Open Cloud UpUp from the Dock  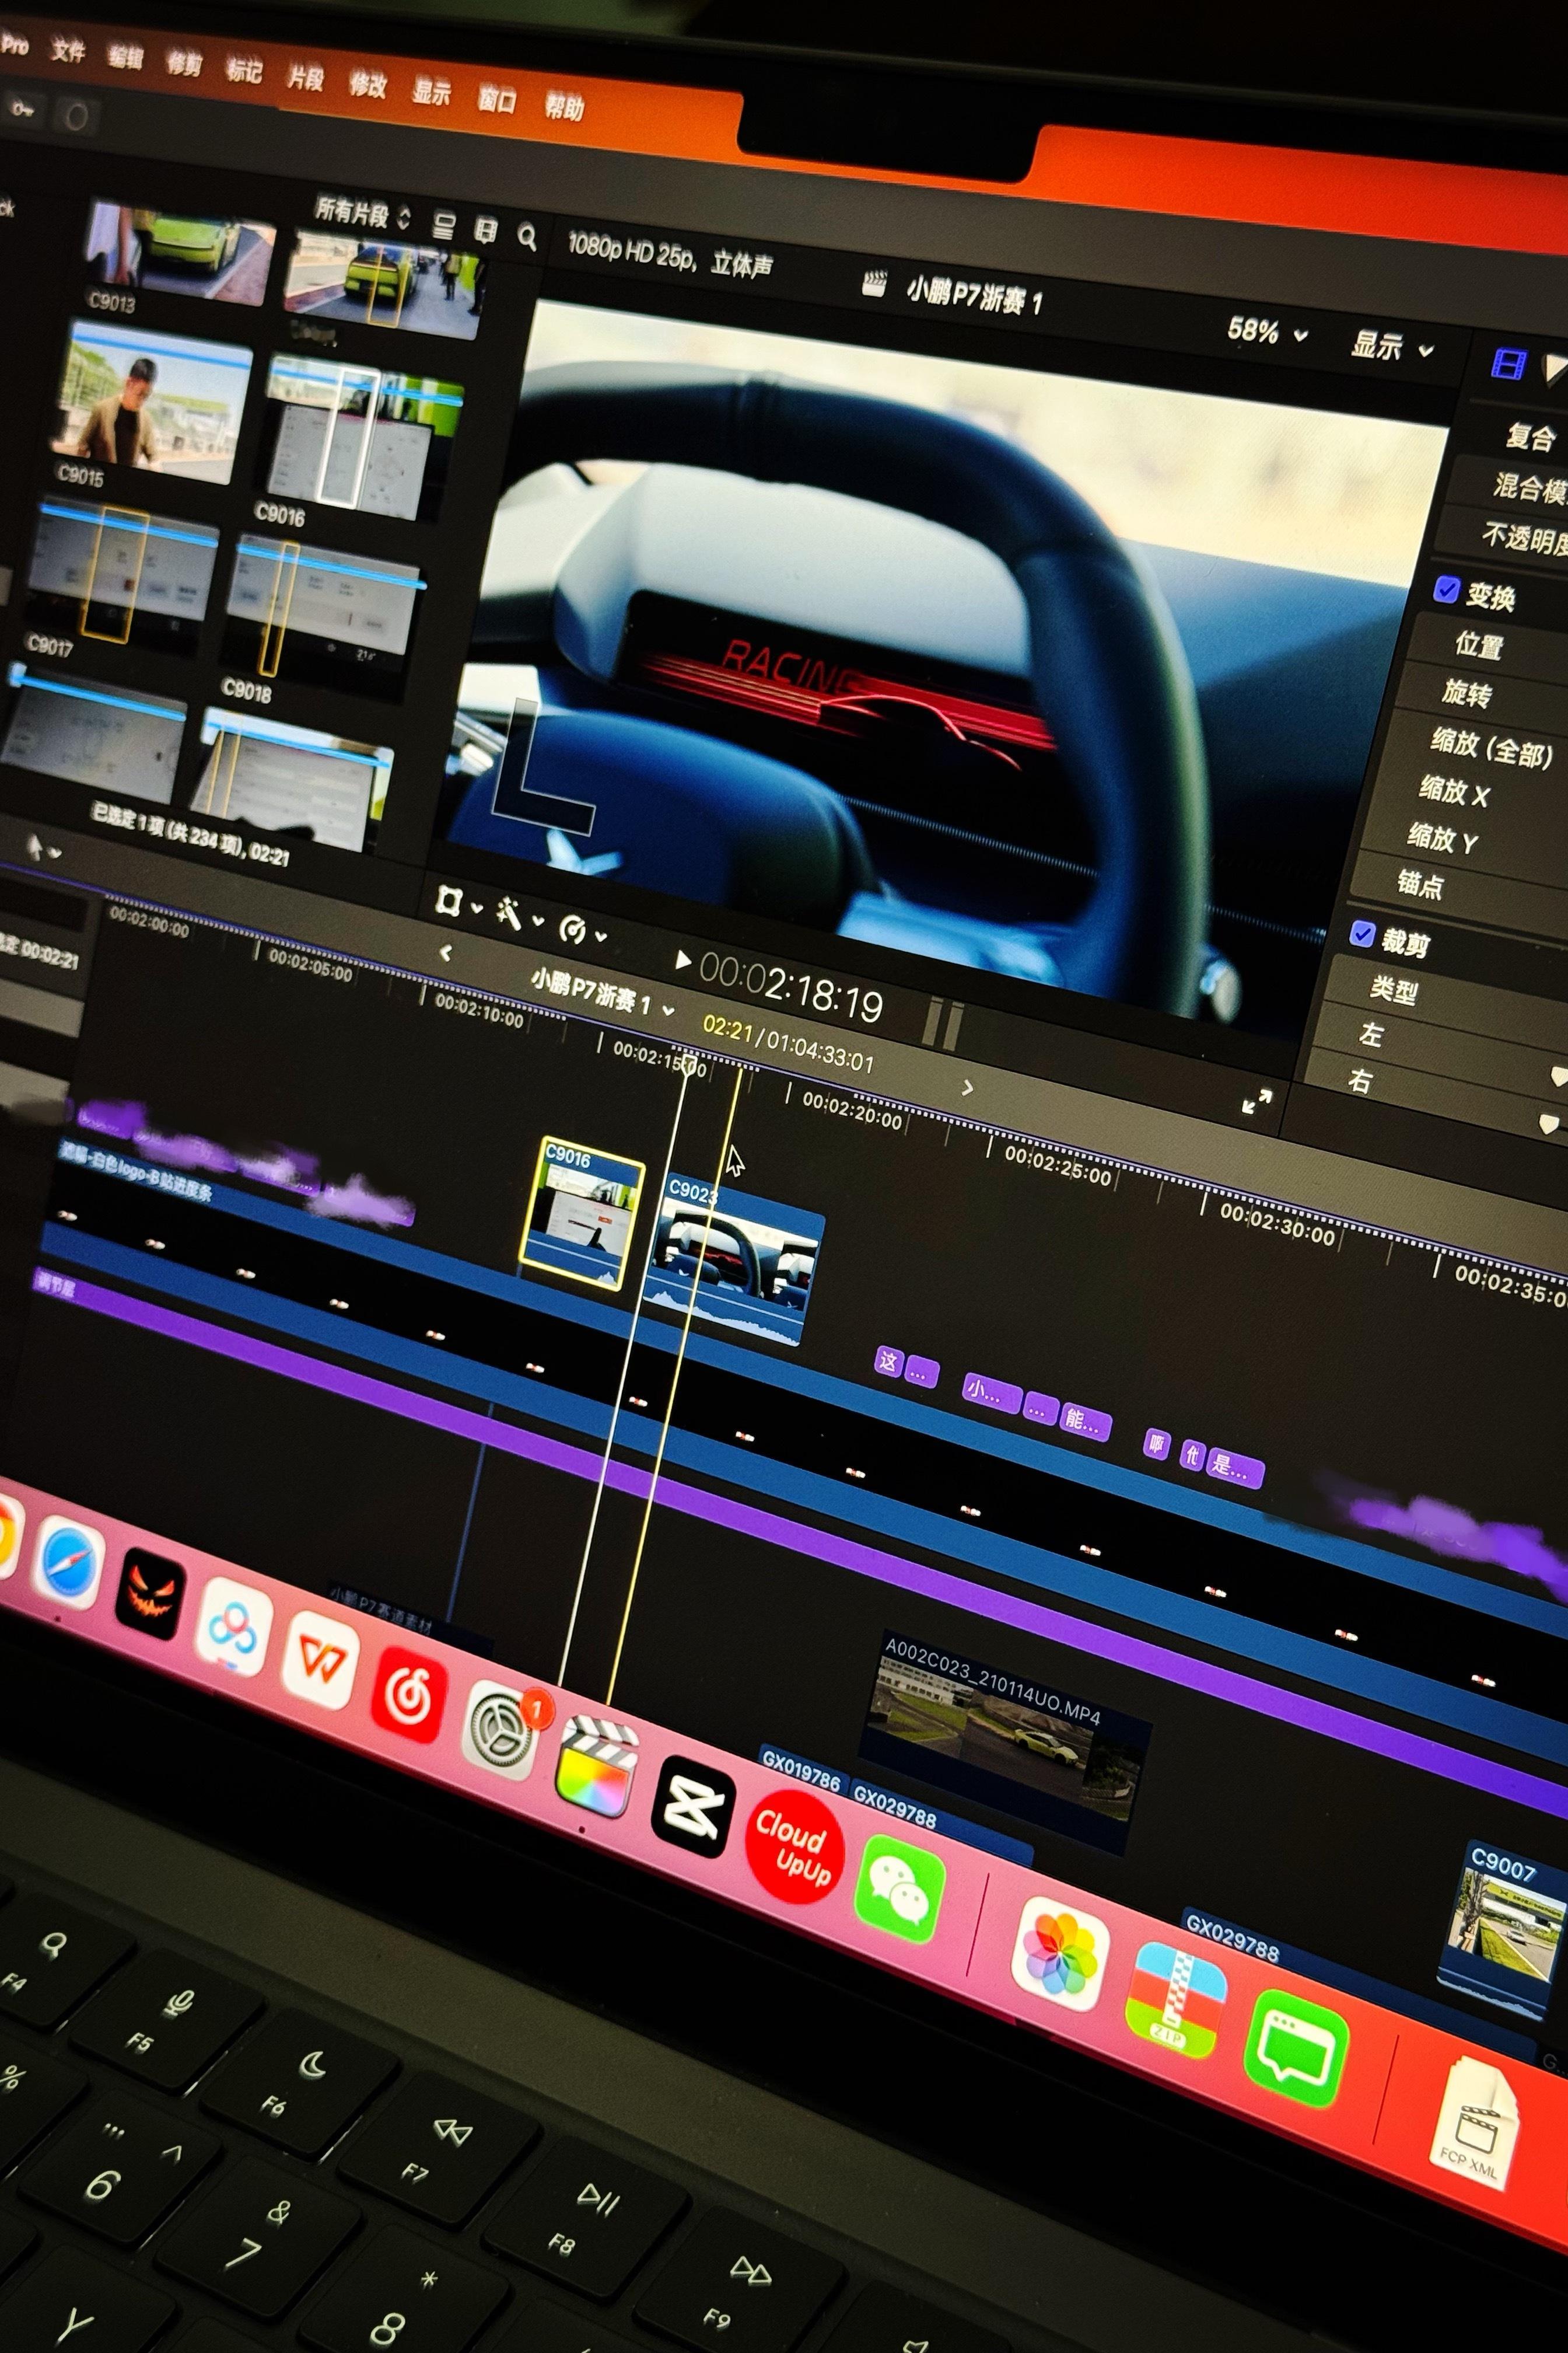pyautogui.click(x=795, y=1847)
